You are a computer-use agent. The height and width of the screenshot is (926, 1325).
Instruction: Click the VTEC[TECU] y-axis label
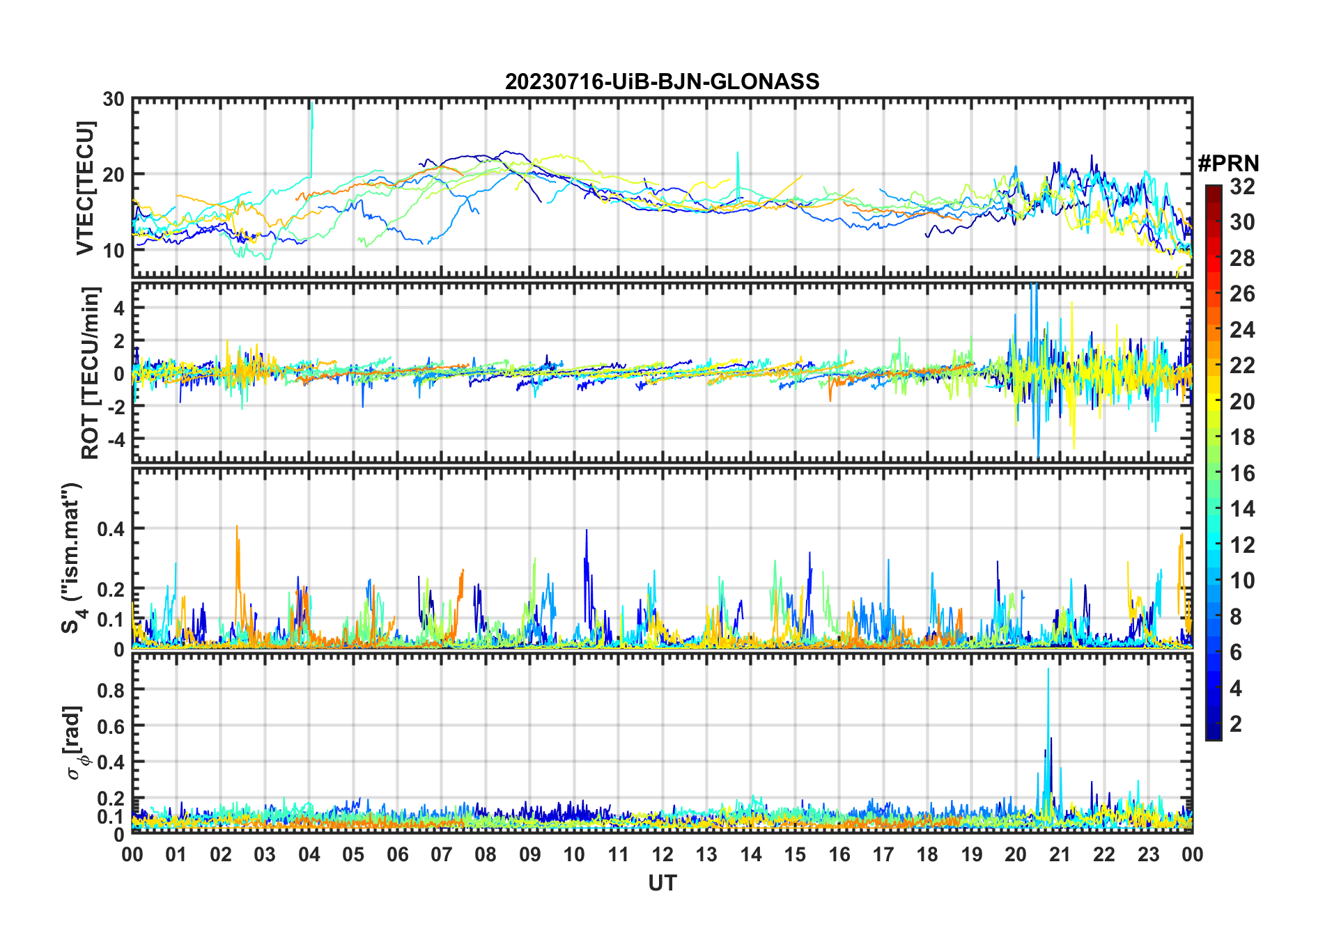point(86,188)
